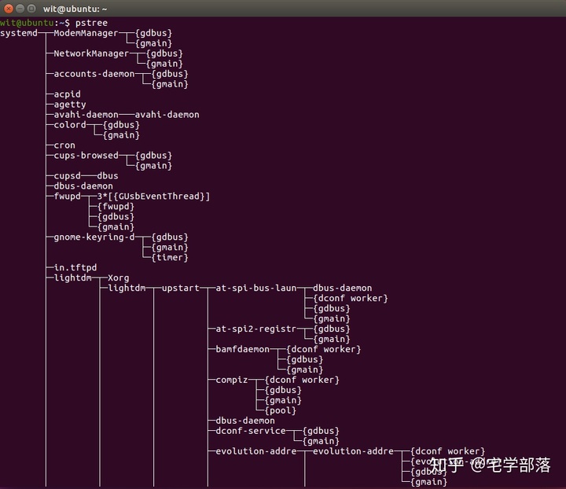The image size is (566, 489).
Task: Select the 'dconf-service' process name
Action: [251, 431]
